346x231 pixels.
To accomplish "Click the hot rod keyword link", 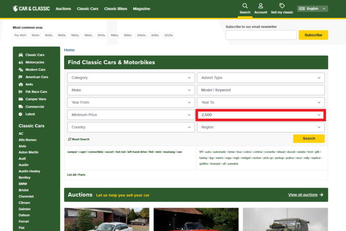I will (121, 152).
